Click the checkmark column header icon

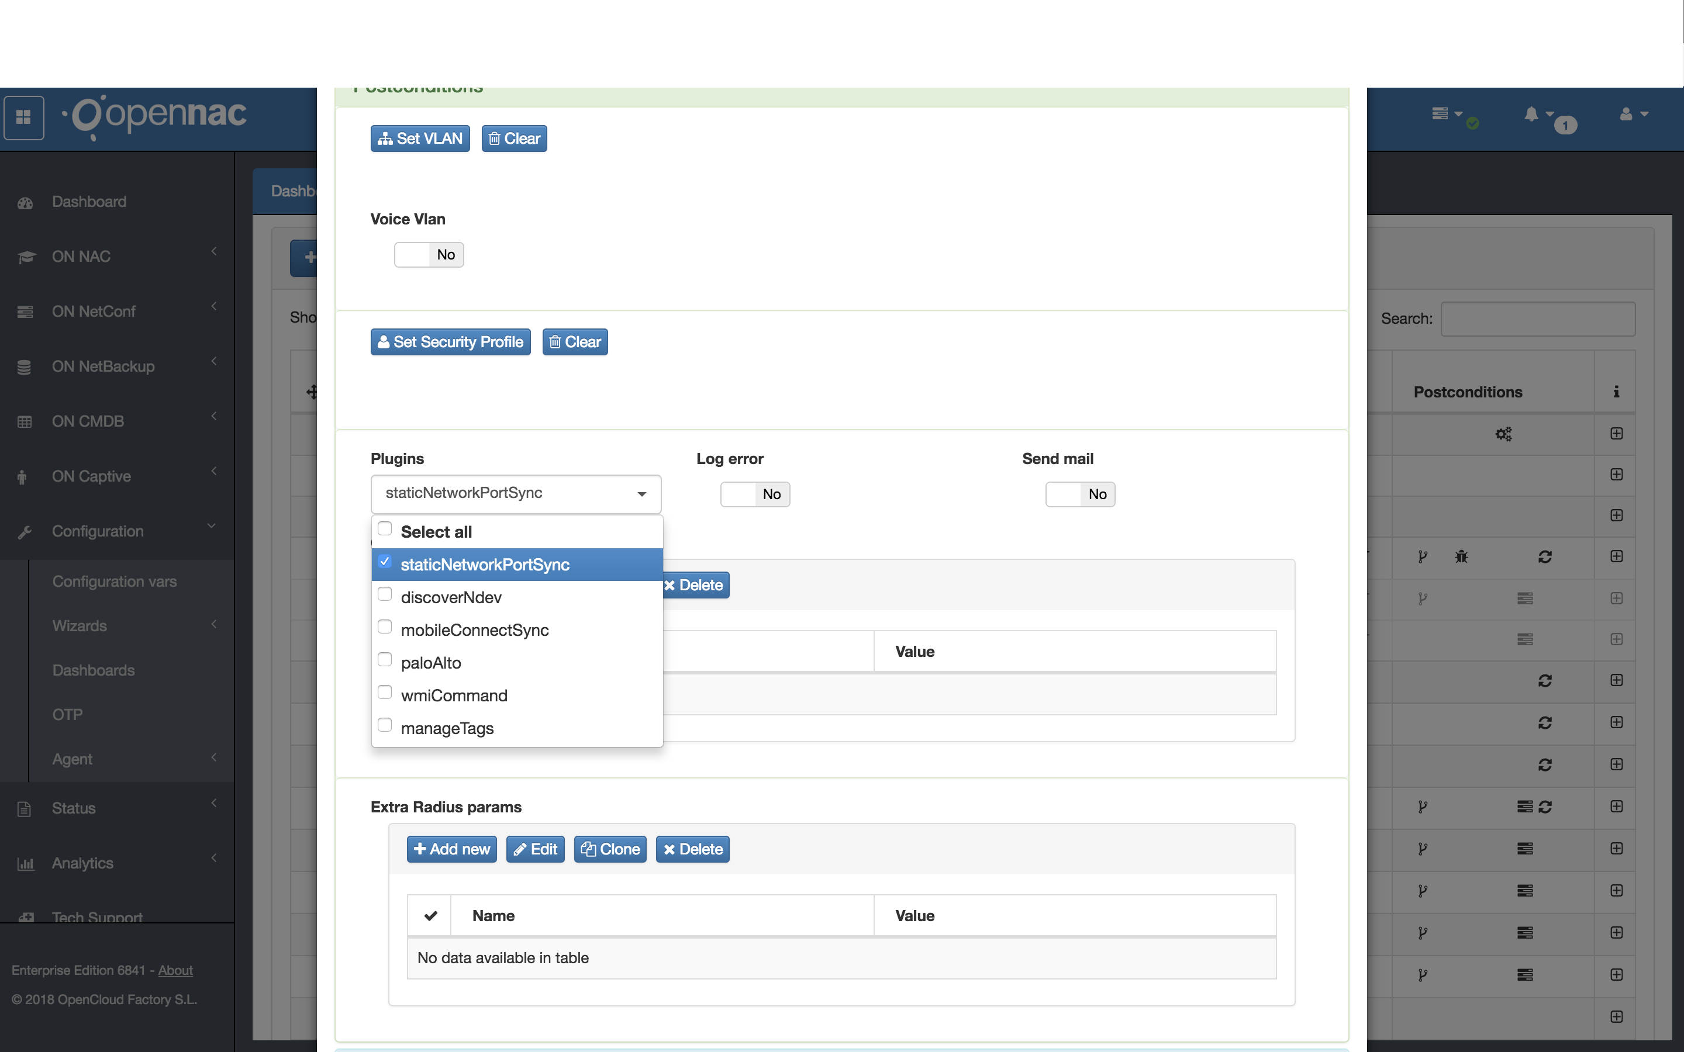tap(430, 916)
